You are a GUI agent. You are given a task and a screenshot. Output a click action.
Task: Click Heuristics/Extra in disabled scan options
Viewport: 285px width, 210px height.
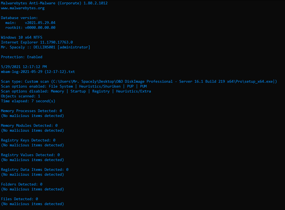pos(134,91)
